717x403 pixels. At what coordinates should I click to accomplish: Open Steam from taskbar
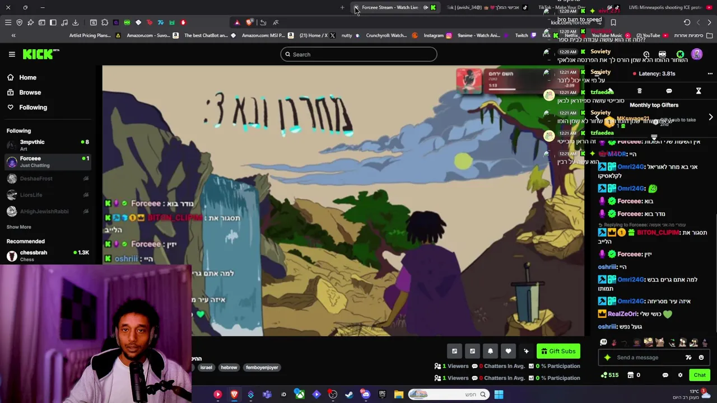tap(349, 395)
